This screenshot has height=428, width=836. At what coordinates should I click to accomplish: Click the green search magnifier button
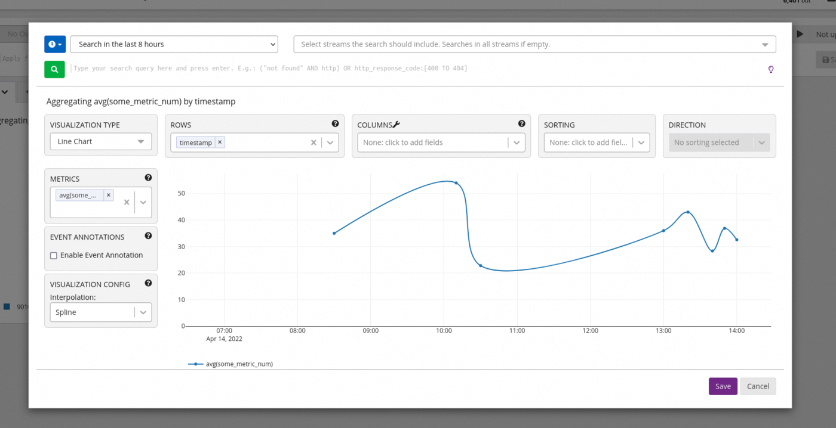click(54, 69)
